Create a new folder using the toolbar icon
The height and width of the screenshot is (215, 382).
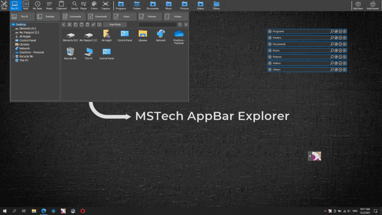pyautogui.click(x=99, y=24)
